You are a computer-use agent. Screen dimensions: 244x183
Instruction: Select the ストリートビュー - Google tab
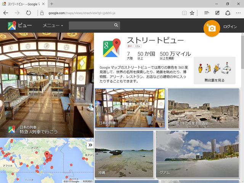pyautogui.click(x=23, y=4)
